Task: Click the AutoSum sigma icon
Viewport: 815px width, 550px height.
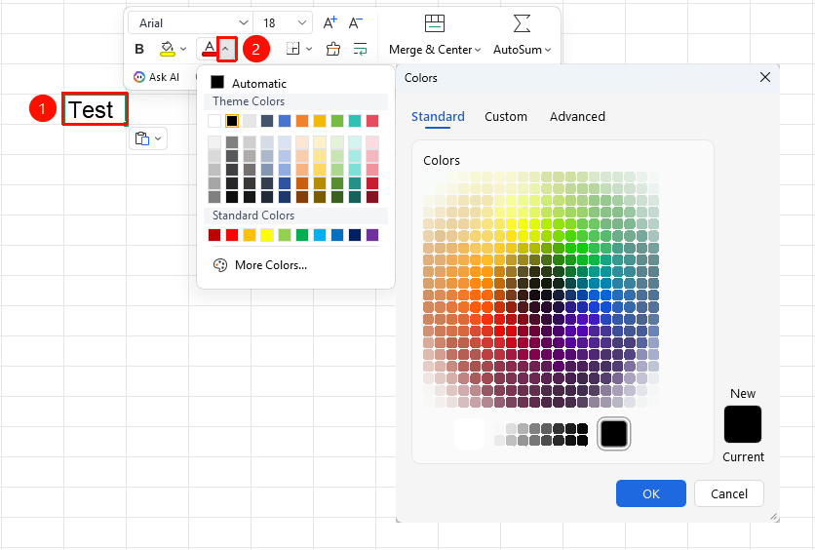Action: (x=522, y=23)
